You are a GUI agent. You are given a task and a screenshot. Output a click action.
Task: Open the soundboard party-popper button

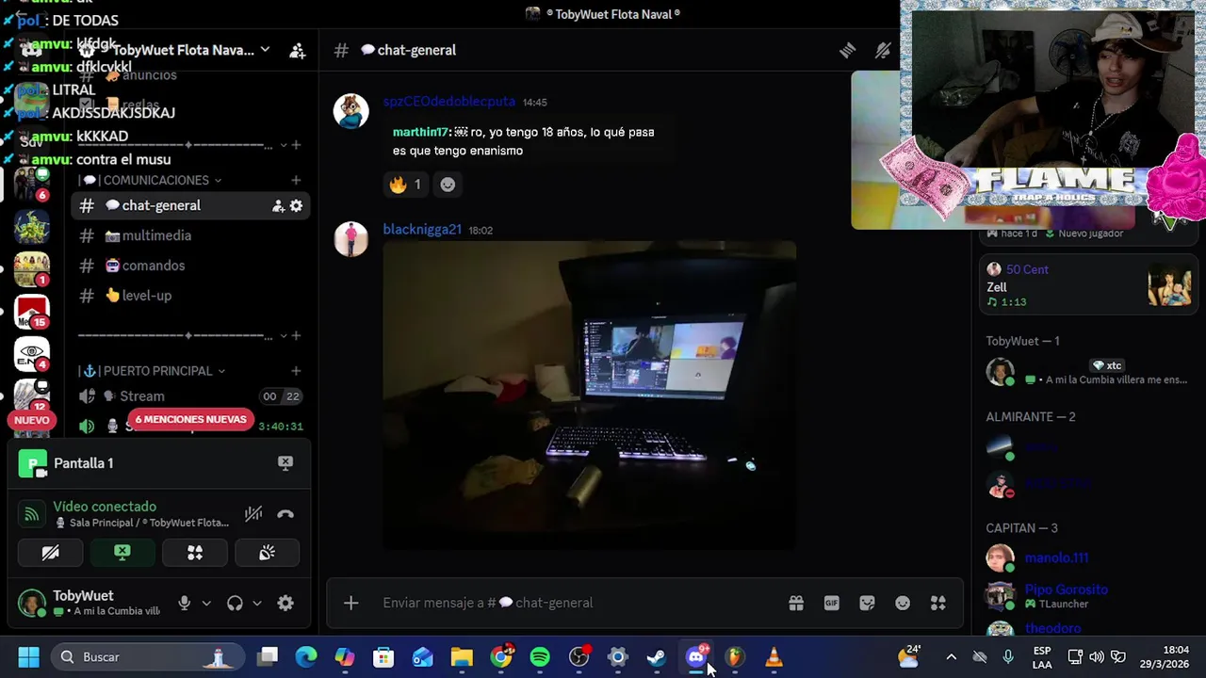(x=267, y=553)
